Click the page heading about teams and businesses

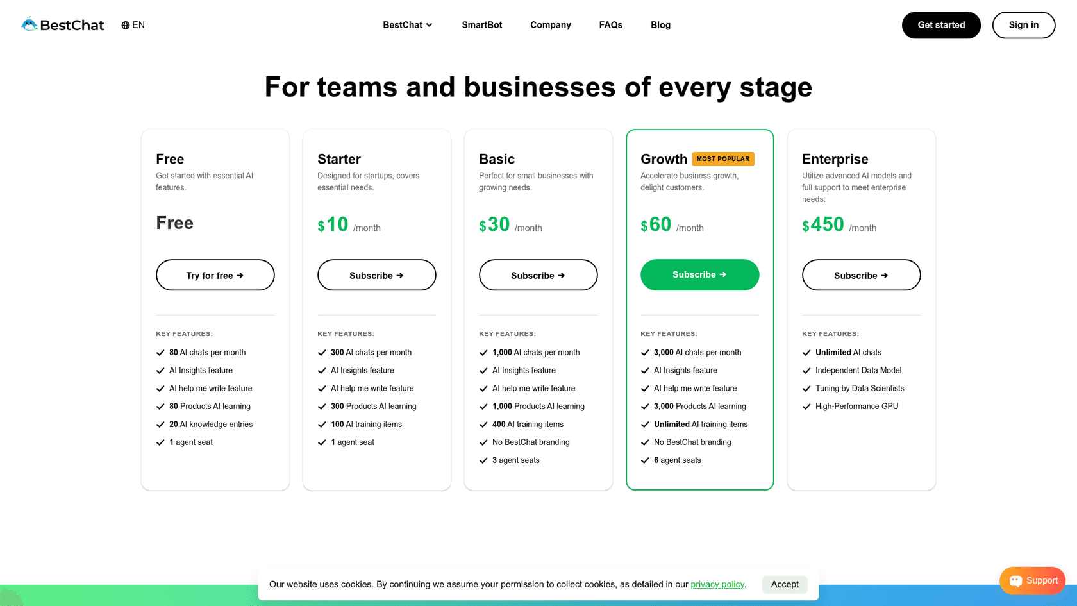pos(538,87)
